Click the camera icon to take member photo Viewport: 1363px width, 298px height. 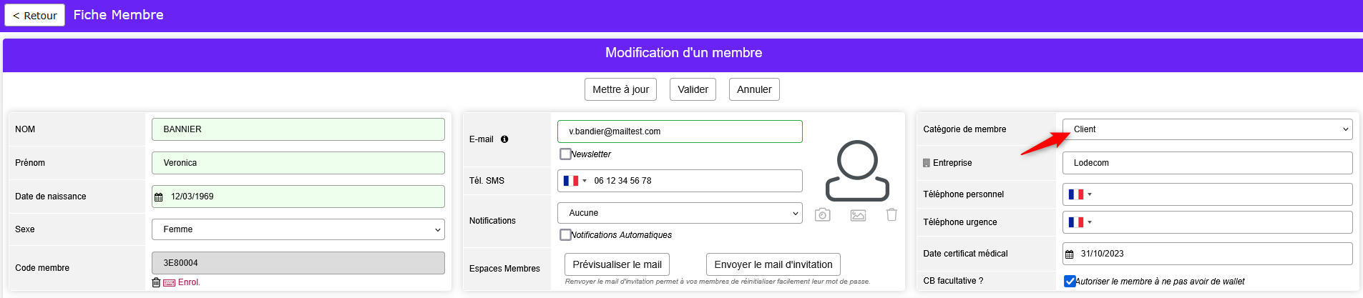click(x=823, y=214)
